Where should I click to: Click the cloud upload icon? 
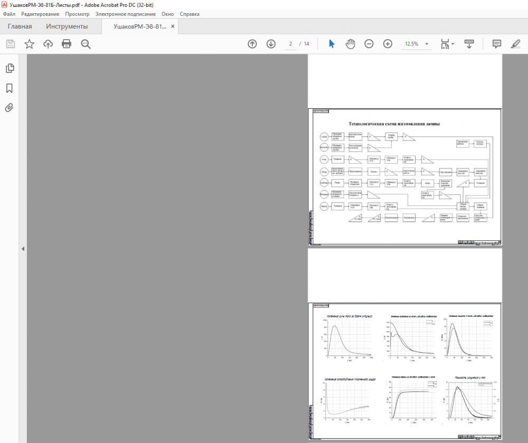pos(48,44)
